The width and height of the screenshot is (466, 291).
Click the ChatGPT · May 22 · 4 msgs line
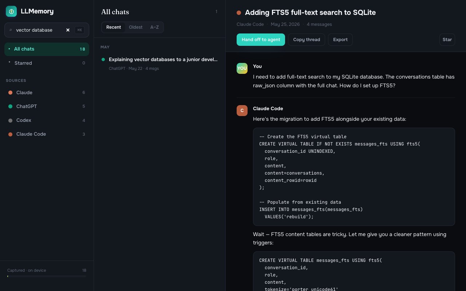tap(134, 68)
